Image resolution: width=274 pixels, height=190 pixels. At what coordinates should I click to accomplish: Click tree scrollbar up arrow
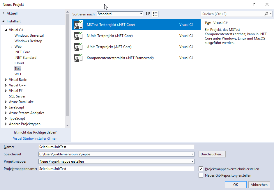[68, 12]
